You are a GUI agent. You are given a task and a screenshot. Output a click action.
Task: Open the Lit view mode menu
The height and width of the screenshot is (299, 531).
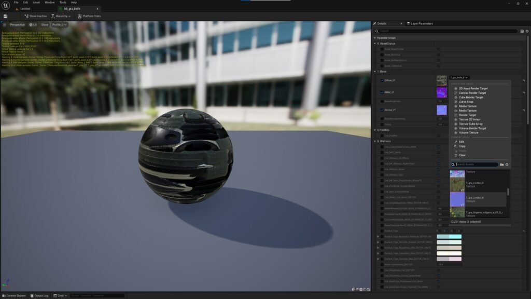point(33,24)
